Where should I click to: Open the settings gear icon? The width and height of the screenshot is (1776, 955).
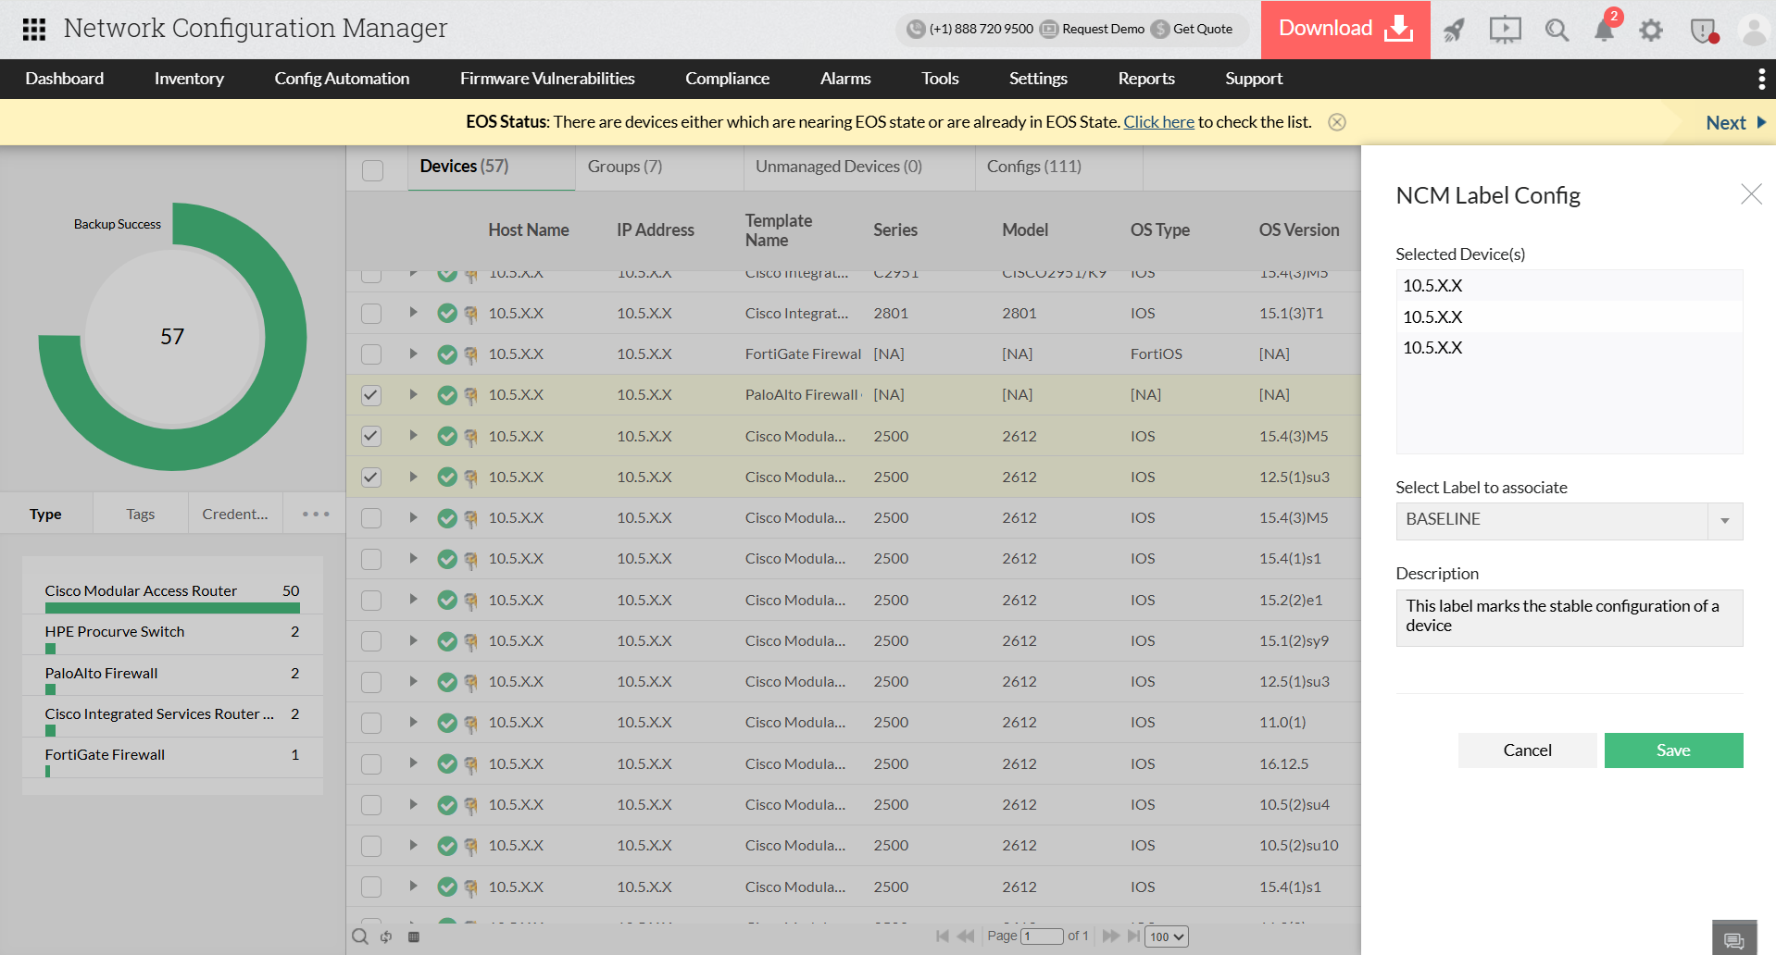click(x=1651, y=31)
